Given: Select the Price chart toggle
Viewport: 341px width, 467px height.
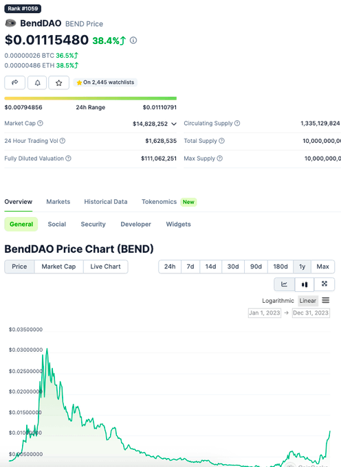Looking at the screenshot, I should pos(19,266).
